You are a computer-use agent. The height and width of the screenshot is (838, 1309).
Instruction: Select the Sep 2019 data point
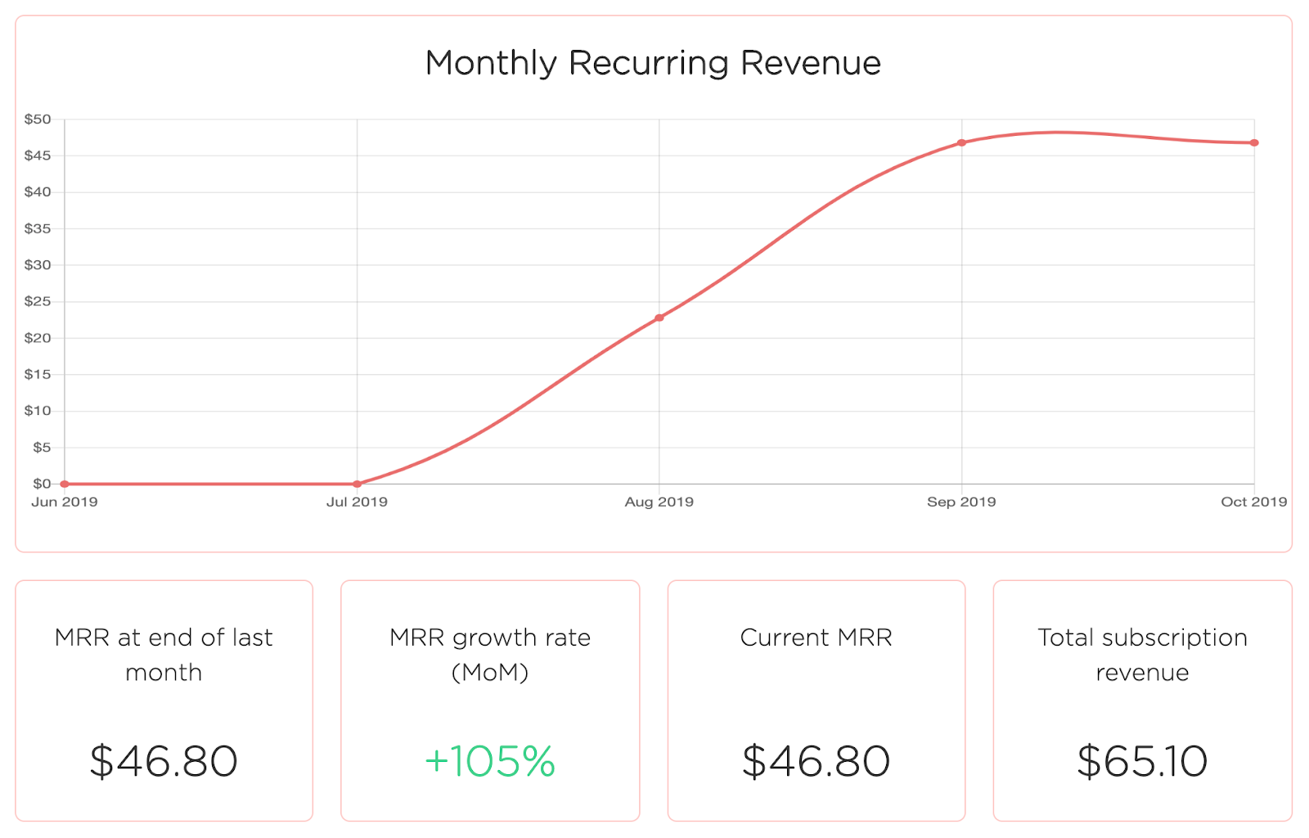961,142
